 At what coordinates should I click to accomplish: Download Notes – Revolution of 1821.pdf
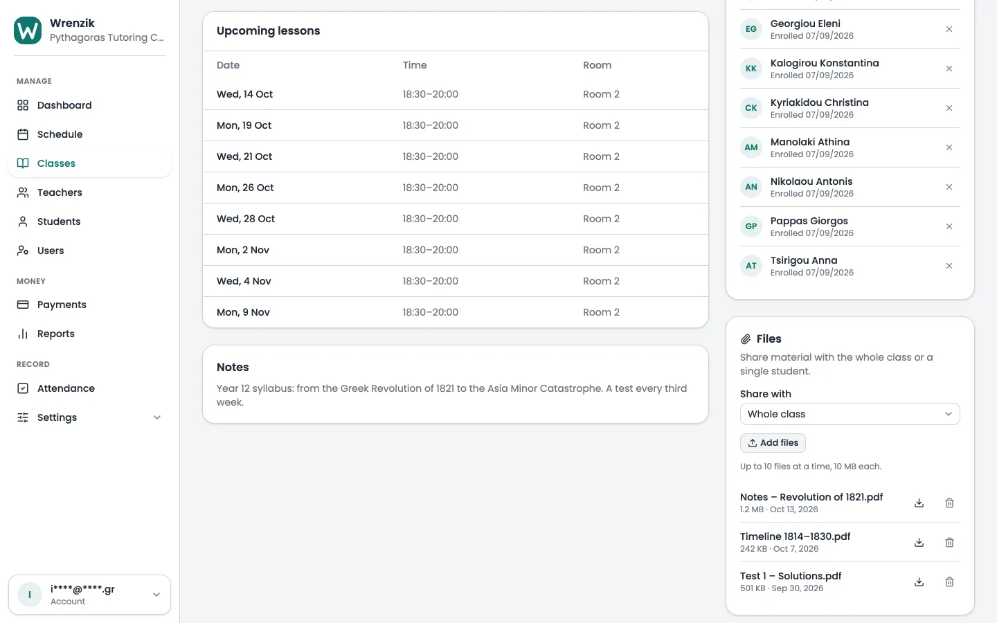[919, 503]
